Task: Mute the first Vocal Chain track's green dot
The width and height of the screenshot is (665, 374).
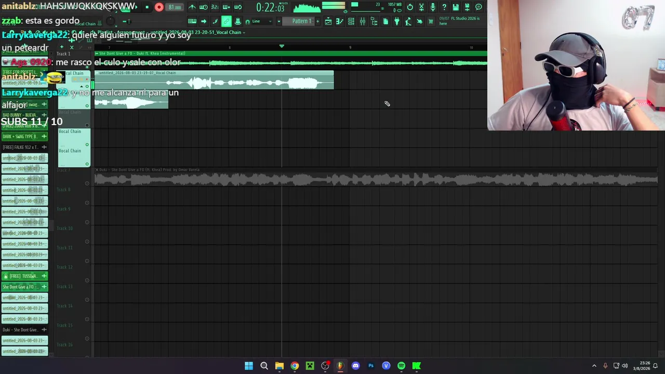Action: pyautogui.click(x=87, y=86)
